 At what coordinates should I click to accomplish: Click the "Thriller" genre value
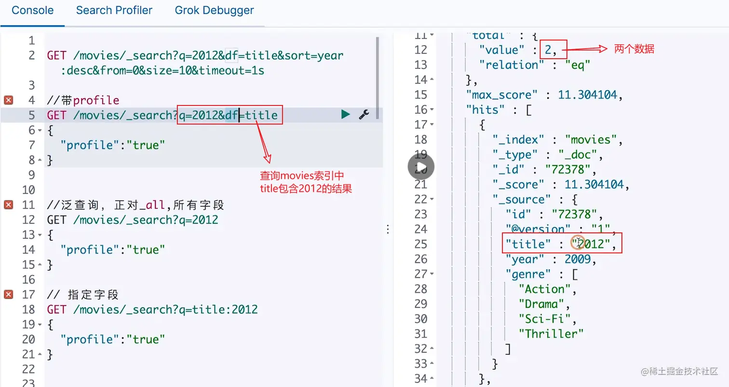tap(551, 334)
